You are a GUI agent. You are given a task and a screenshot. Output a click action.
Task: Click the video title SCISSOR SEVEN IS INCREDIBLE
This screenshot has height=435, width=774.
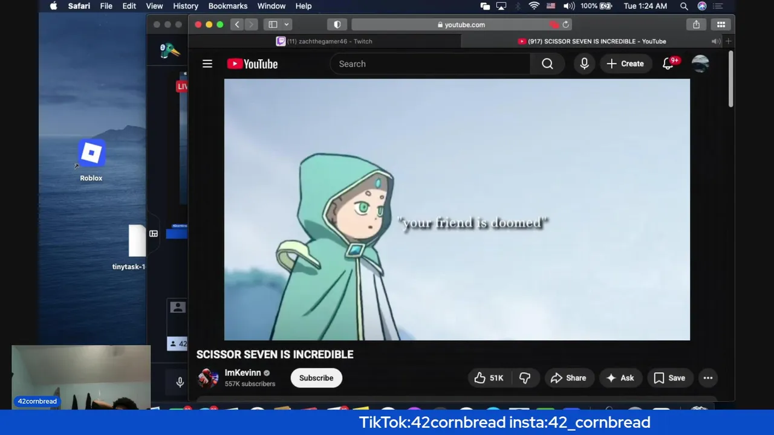[275, 355]
